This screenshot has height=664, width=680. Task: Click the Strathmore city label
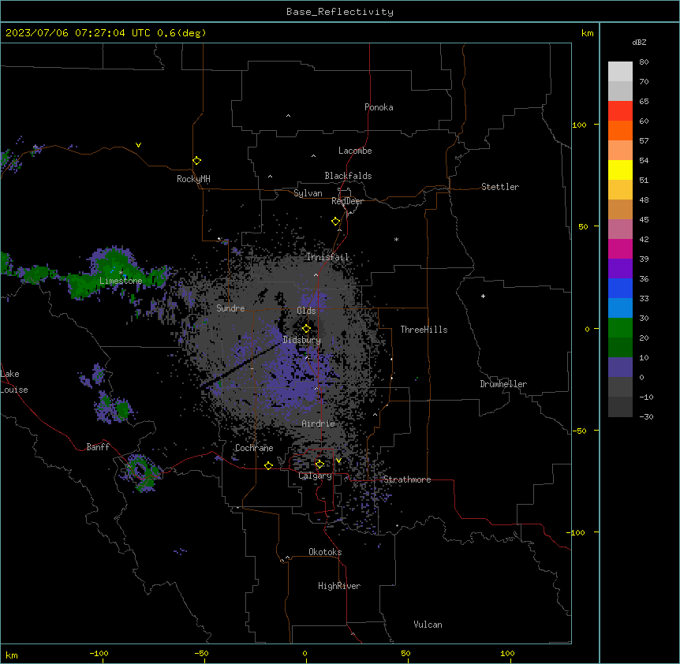point(407,479)
